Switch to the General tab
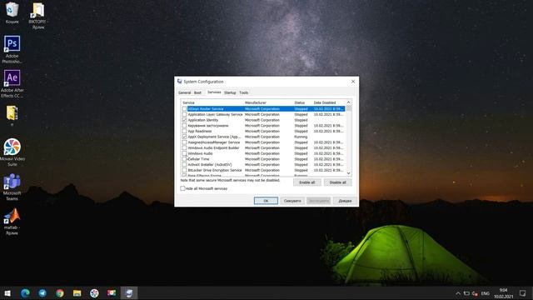Image resolution: width=533 pixels, height=300 pixels. (x=185, y=92)
